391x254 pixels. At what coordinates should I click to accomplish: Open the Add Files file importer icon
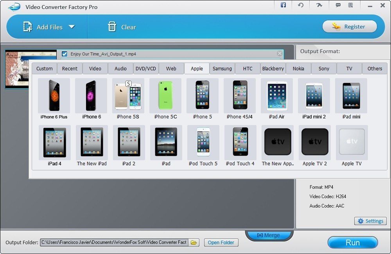27,27
